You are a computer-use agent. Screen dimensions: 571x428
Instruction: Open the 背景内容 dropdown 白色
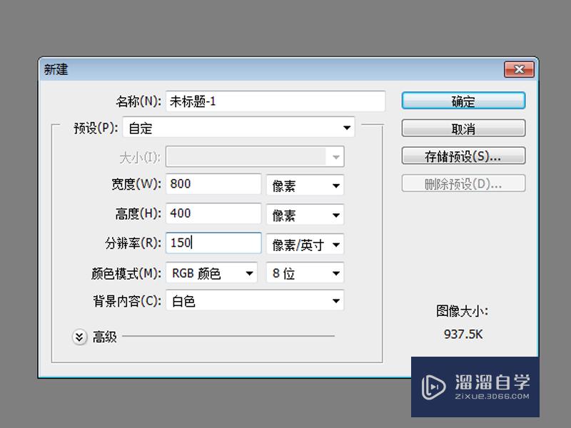click(255, 300)
